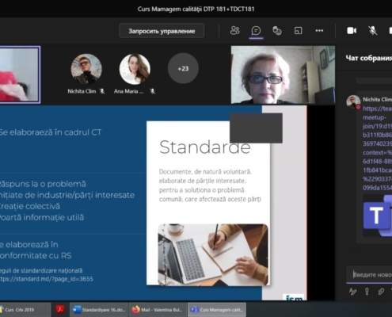Select the presenter's video tile
The height and width of the screenshot is (317, 392).
click(x=283, y=74)
